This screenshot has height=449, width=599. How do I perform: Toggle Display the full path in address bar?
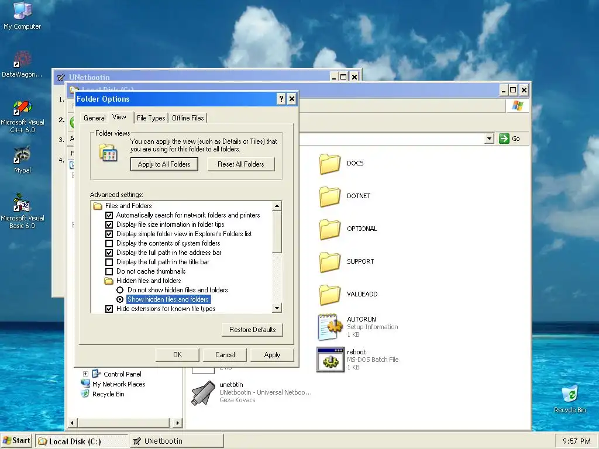[x=109, y=253]
